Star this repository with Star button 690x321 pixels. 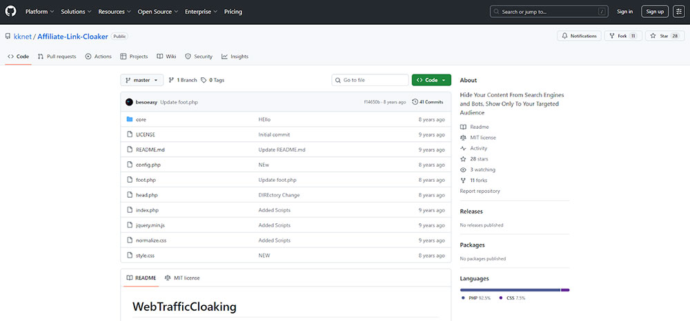[x=665, y=36]
